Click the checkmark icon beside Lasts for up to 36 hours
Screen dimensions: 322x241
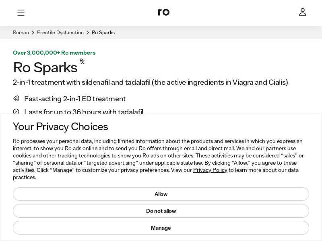[x=16, y=111]
